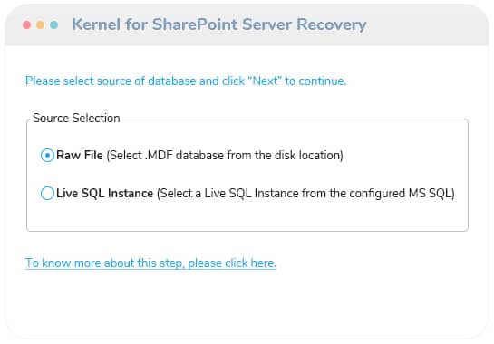Click the "MS SQL)" text ending second option
Viewport: 494px width, 344px height.
click(x=431, y=193)
